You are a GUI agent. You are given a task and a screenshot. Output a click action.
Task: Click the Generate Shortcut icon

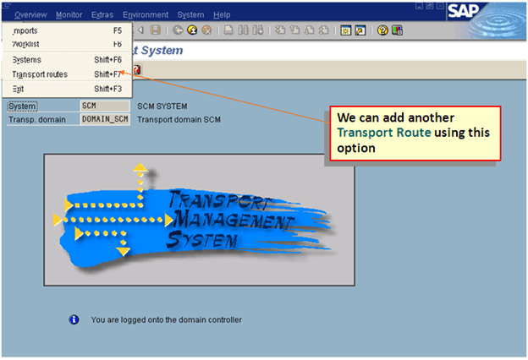pyautogui.click(x=360, y=30)
